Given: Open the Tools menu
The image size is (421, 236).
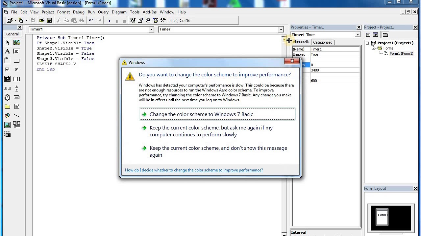Looking at the screenshot, I should point(135,12).
